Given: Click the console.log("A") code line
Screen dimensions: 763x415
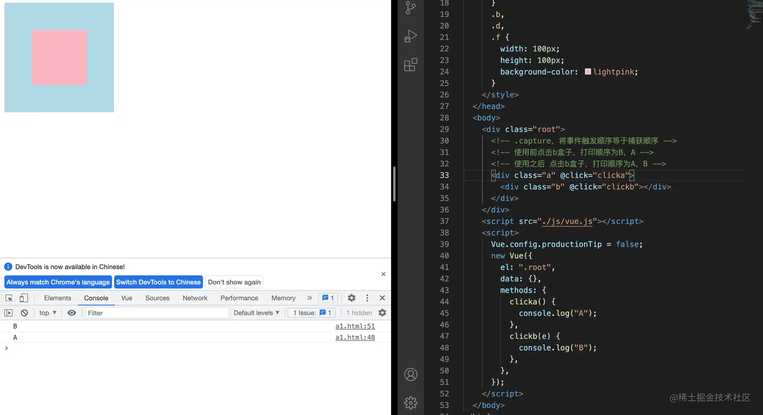Looking at the screenshot, I should 558,313.
